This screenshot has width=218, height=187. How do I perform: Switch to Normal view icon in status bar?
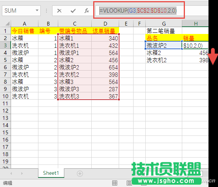(x=115, y=183)
